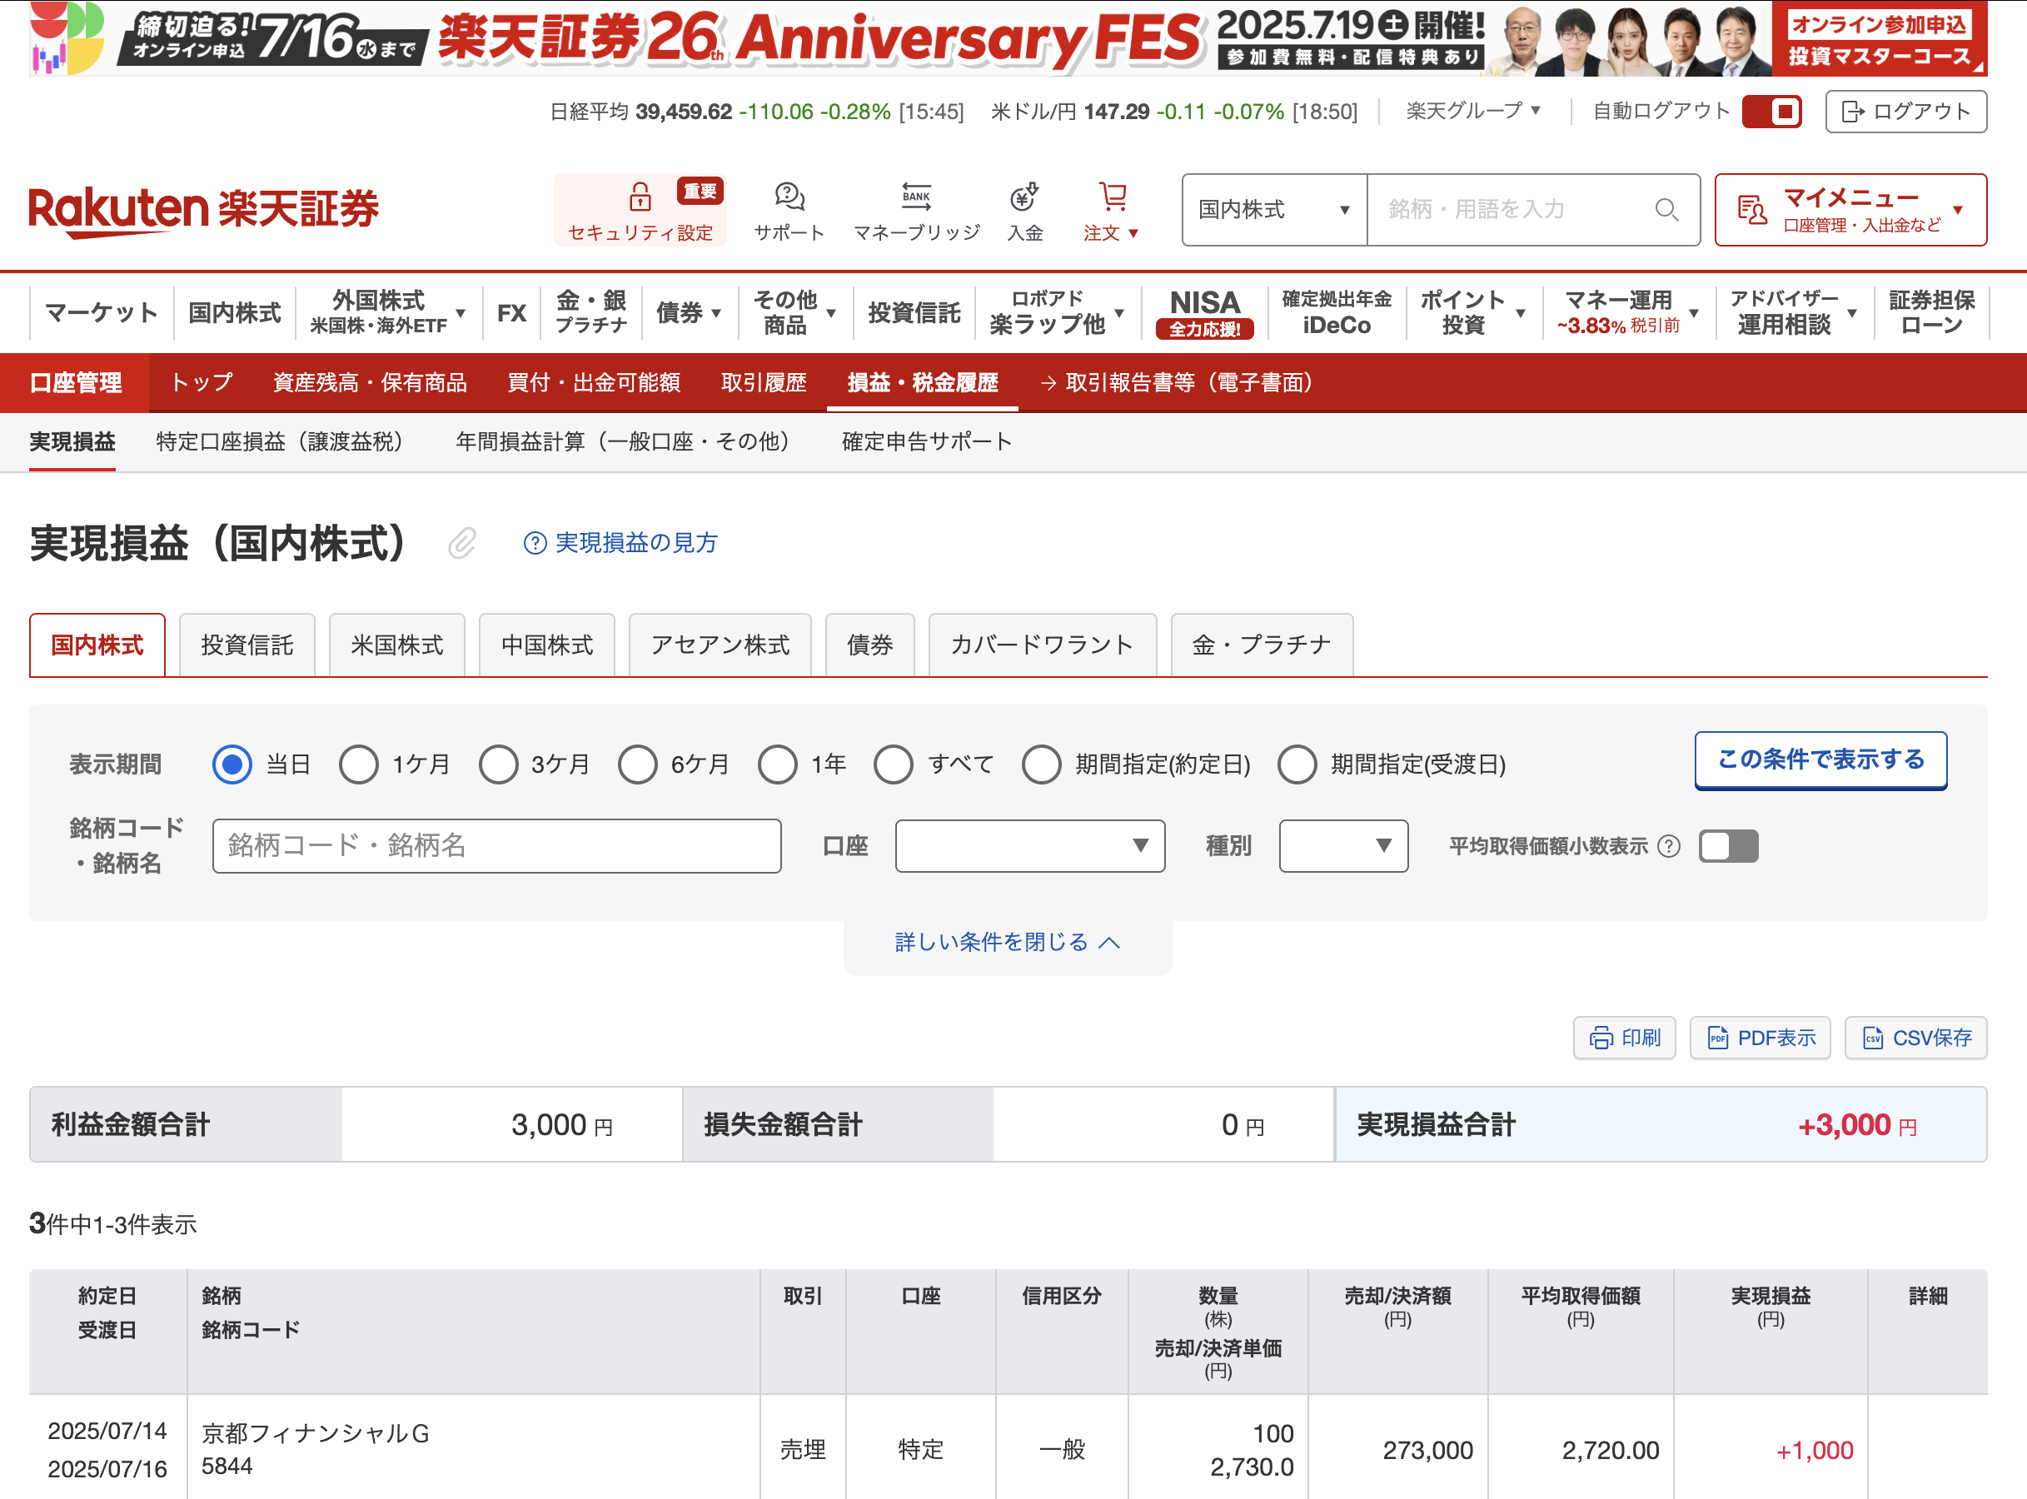Viewport: 2027px width, 1499px height.
Task: Open 取引履歴 menu item
Action: [764, 383]
